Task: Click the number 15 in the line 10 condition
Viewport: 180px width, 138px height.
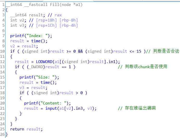Action: (139, 51)
